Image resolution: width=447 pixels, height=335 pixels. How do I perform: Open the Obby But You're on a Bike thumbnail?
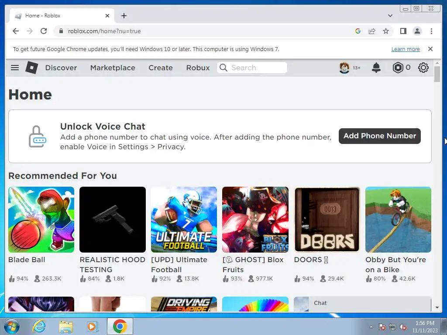coord(398,220)
